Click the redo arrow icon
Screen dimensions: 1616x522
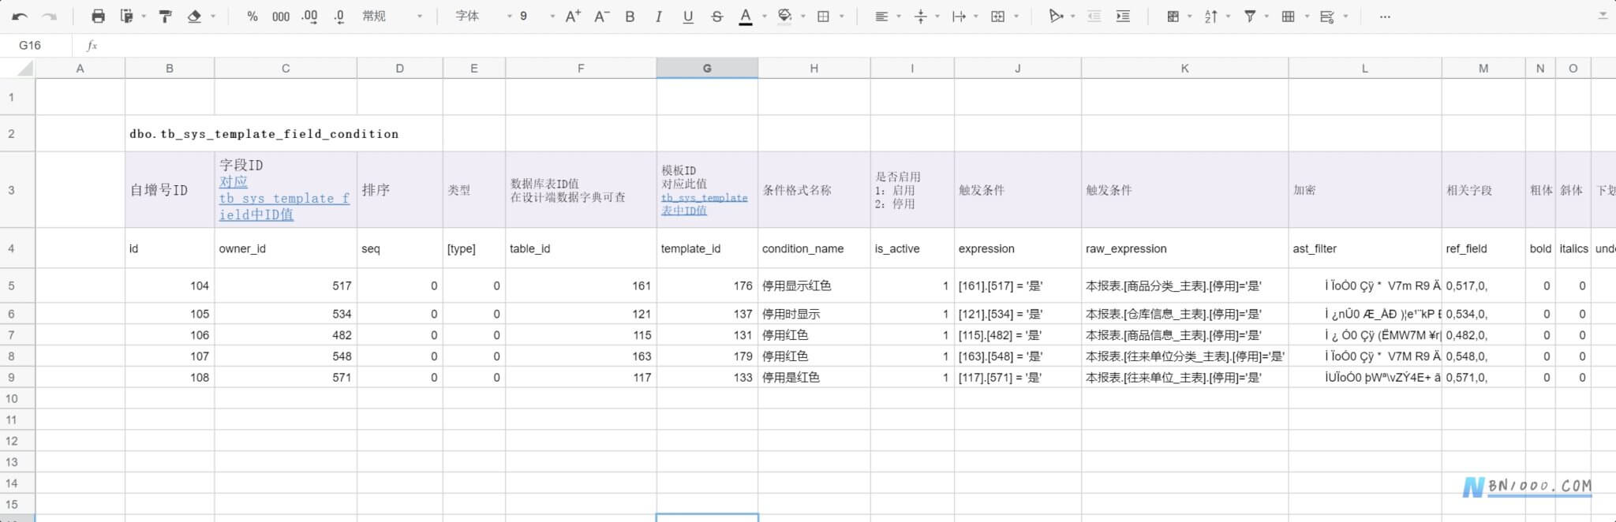(x=49, y=17)
